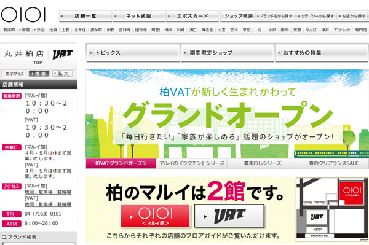Click the ブランド検索 input field
This screenshot has width=369, height=245.
point(39,244)
